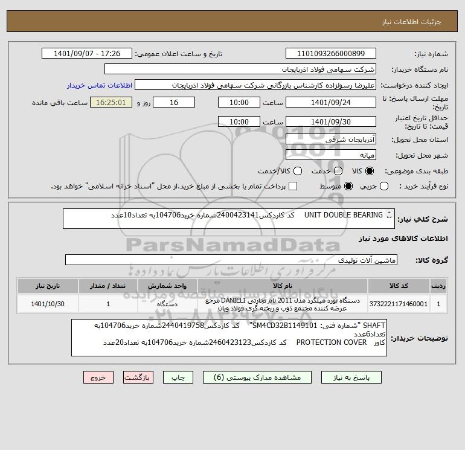Viewport: 465px width, 450px height.
Task: Click the price validity time 10:00 field
Action: coord(239,121)
